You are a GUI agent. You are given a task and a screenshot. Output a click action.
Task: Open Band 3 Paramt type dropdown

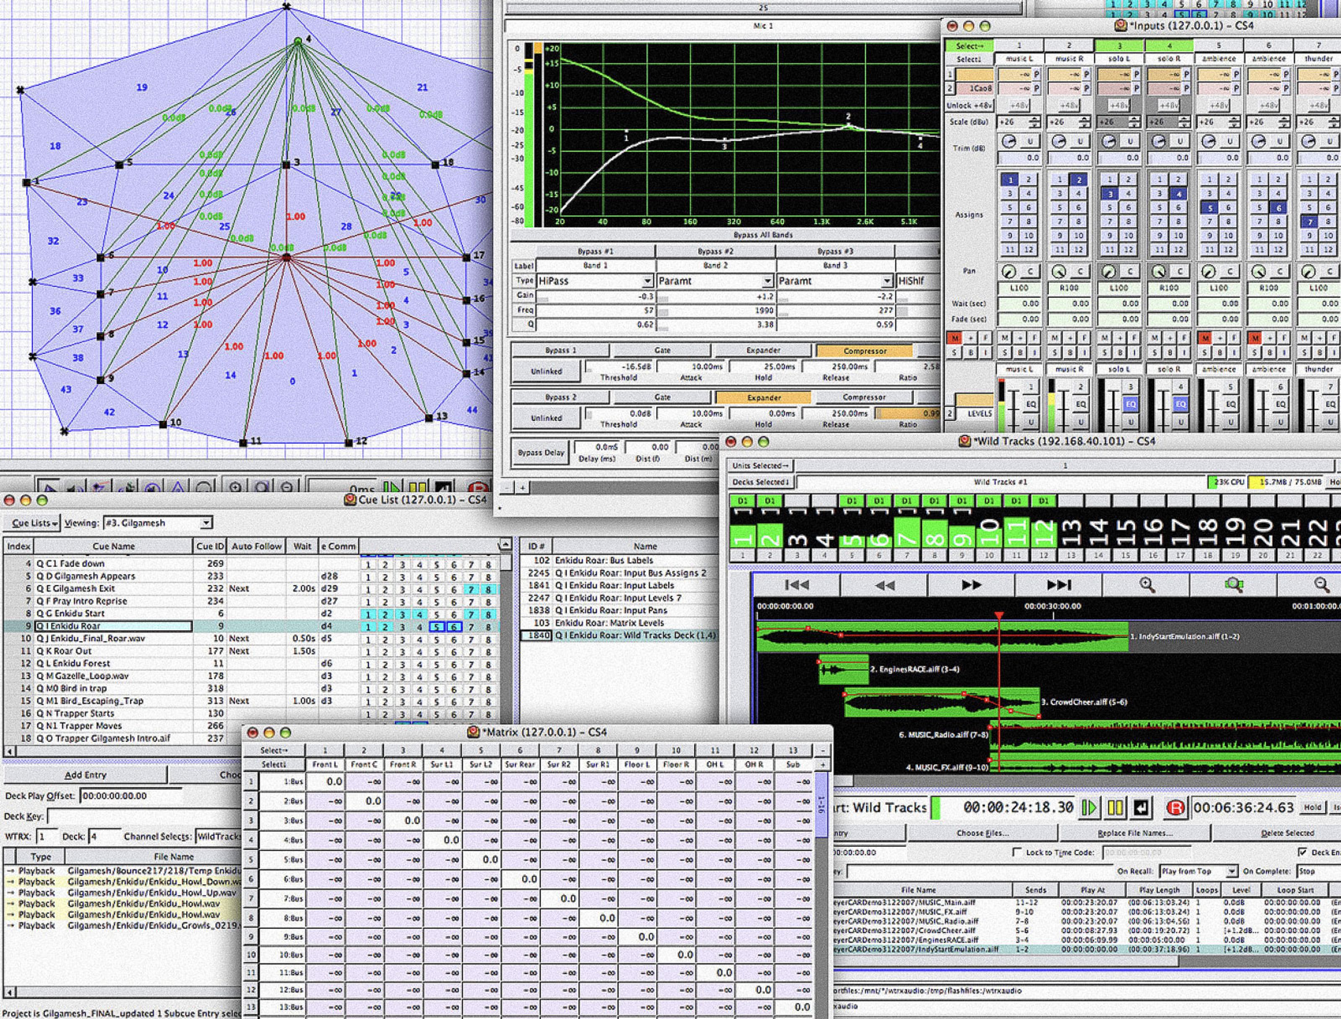[x=834, y=281]
